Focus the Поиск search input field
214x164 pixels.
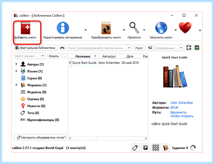pyautogui.click(x=97, y=48)
